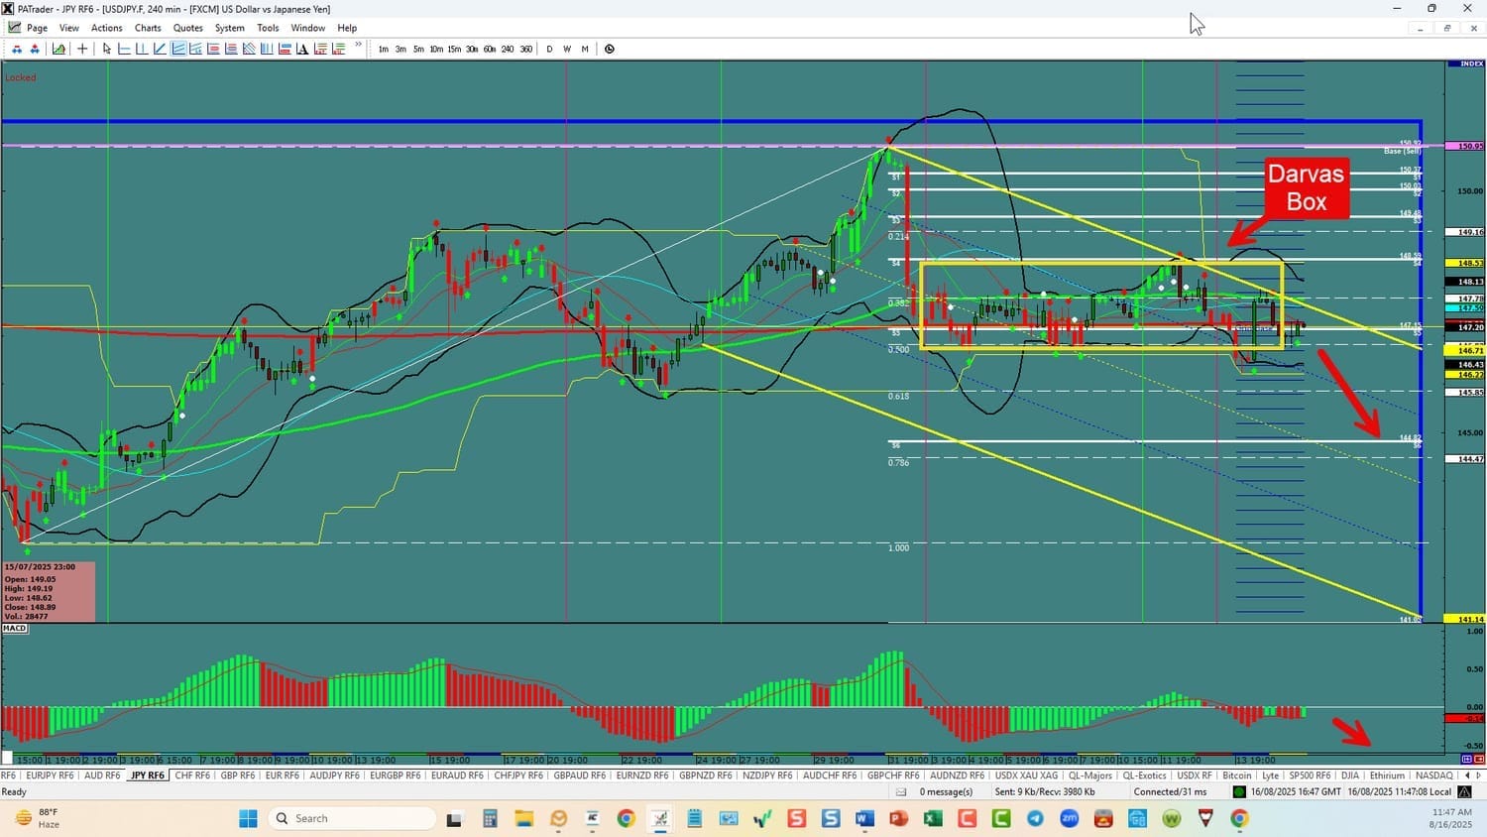
Task: Switch chart to Weekly (W) timeframe
Action: tap(567, 49)
